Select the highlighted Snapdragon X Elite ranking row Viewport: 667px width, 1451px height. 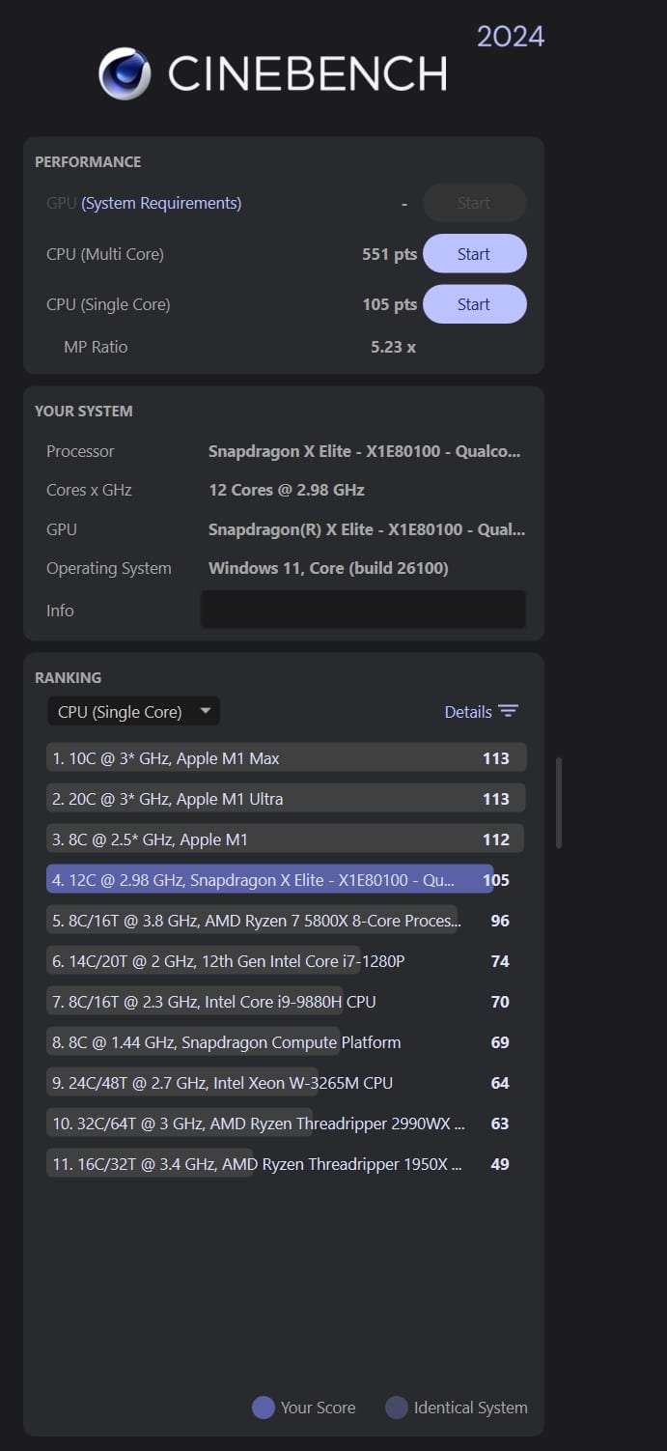pyautogui.click(x=270, y=880)
